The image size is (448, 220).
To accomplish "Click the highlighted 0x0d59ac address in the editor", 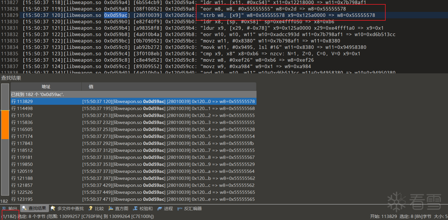I will [116, 15].
